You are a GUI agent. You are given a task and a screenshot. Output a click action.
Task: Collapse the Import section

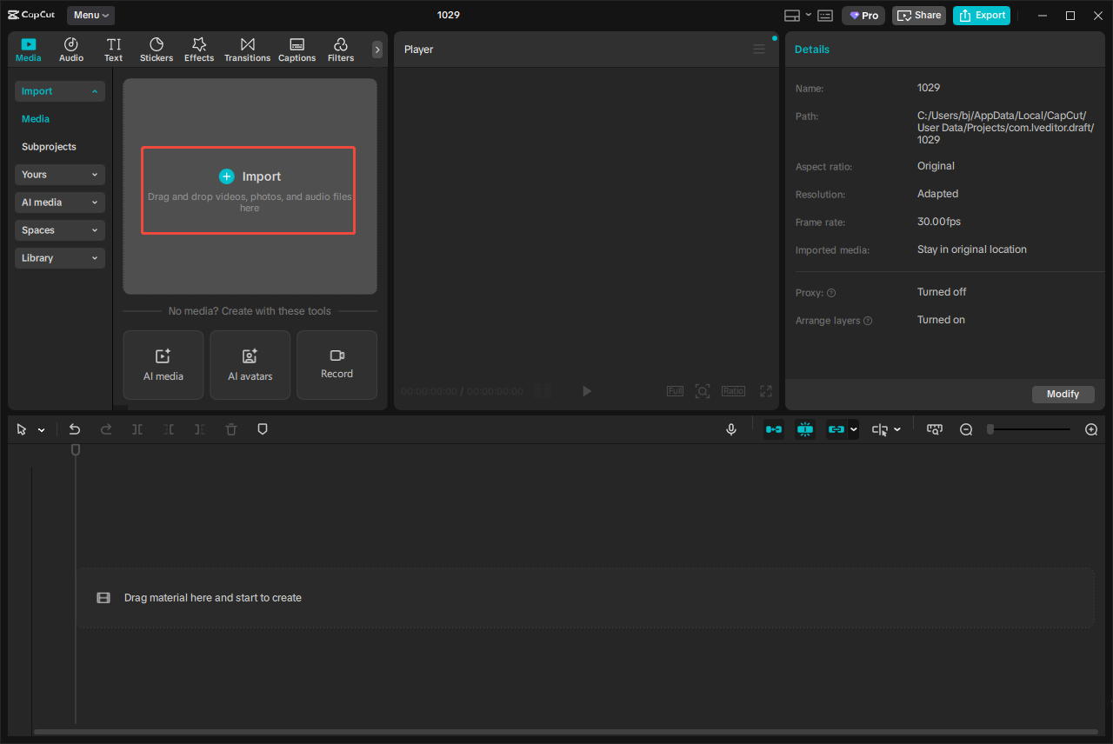pos(59,90)
